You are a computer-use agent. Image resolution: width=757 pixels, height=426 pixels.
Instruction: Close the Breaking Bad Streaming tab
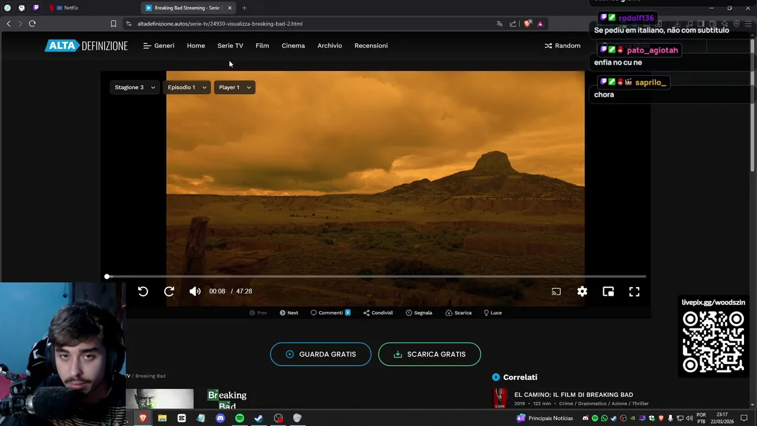(x=229, y=8)
